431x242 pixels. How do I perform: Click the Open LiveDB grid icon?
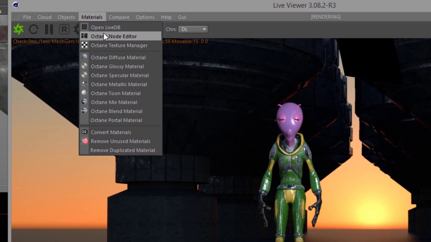point(85,27)
